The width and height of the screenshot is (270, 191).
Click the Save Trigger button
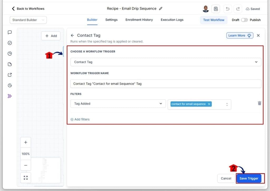[249, 178]
